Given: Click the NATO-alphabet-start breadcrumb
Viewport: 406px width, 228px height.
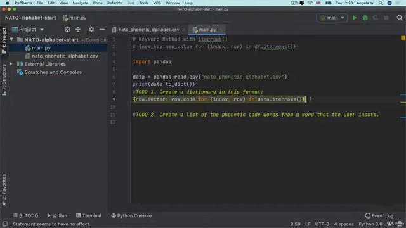Looking at the screenshot, I should [30, 18].
